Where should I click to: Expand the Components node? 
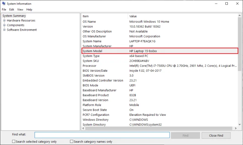tap(4, 25)
